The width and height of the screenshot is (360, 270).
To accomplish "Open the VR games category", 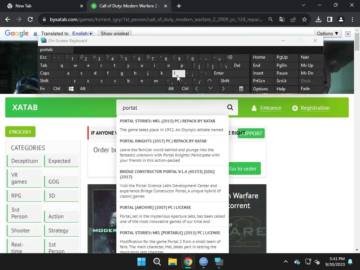I will [x=24, y=178].
